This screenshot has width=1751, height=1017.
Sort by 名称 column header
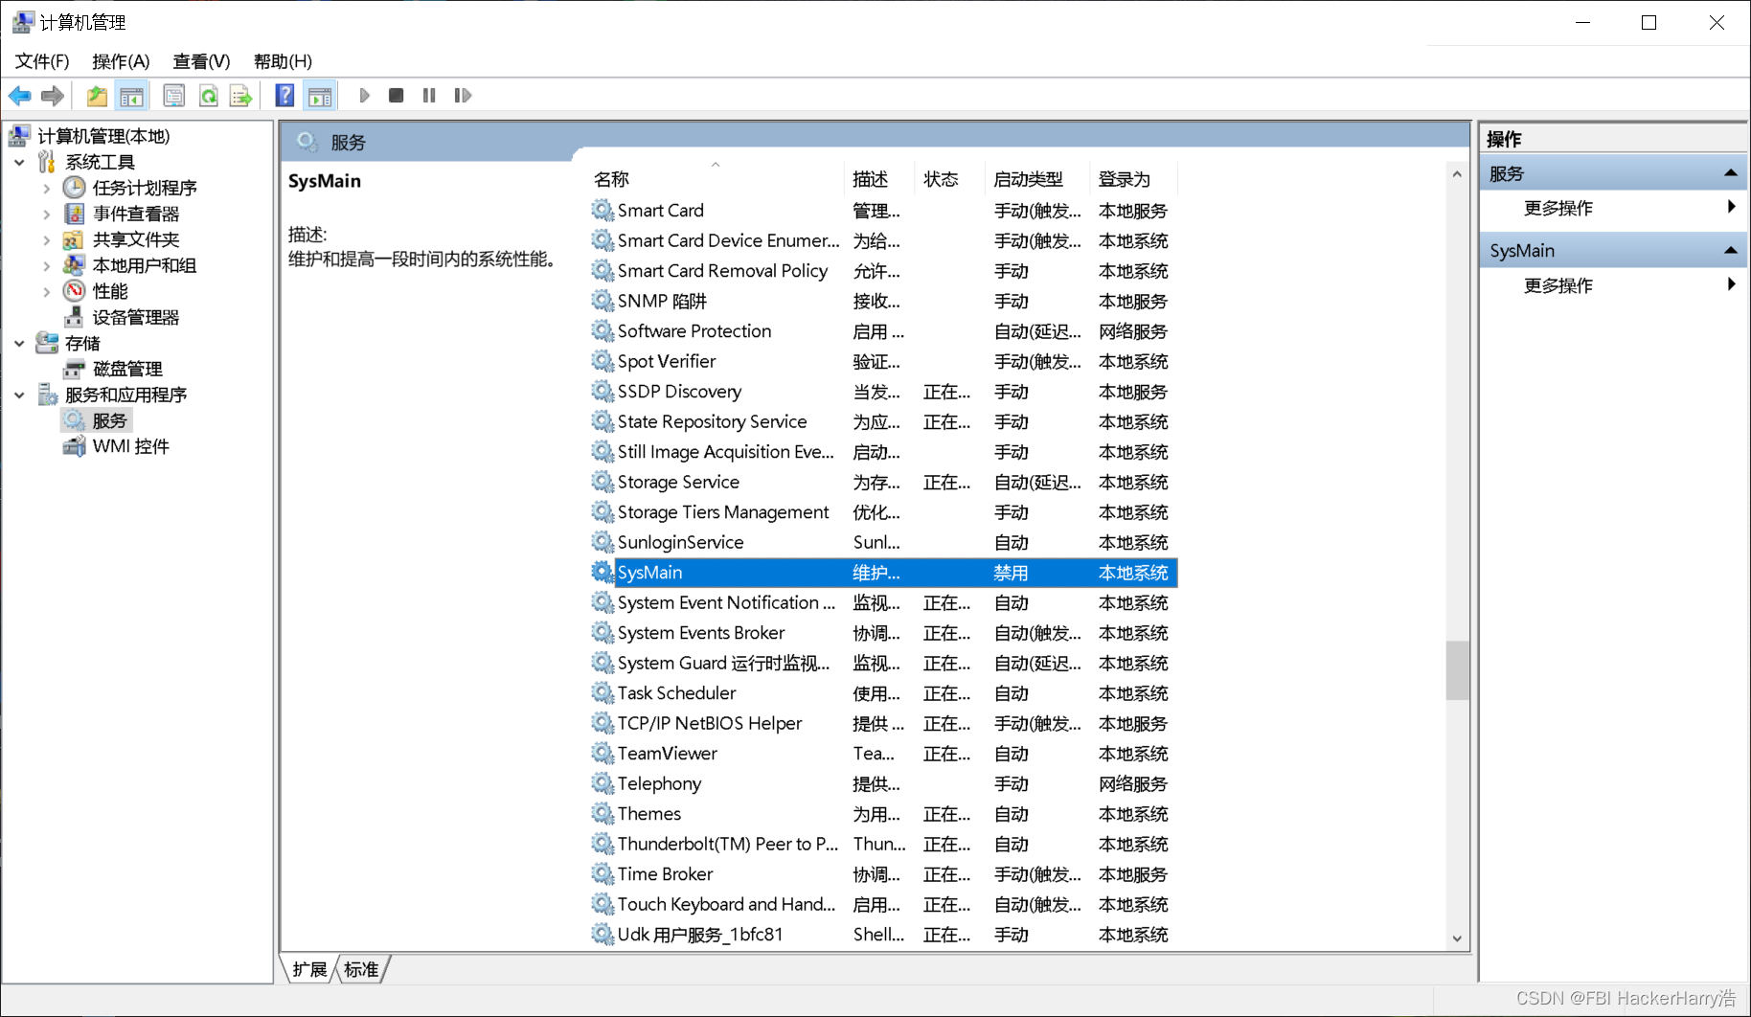coord(714,179)
